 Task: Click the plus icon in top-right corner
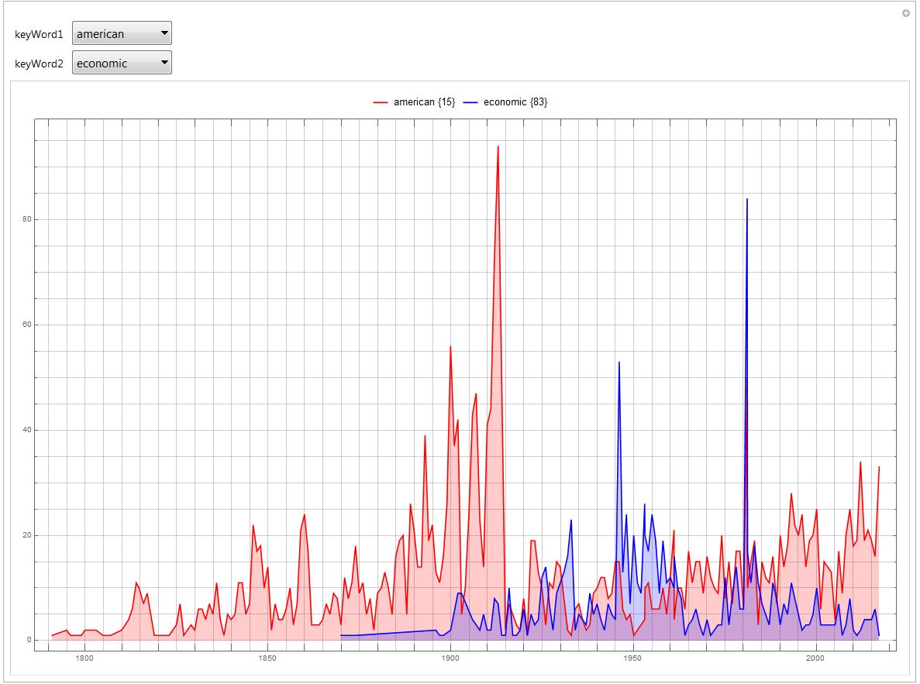point(905,14)
